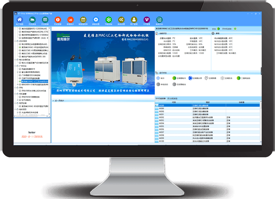The width and height of the screenshot is (275, 199).
Task: Open 系统设置 gears icon
Action: tap(121, 19)
